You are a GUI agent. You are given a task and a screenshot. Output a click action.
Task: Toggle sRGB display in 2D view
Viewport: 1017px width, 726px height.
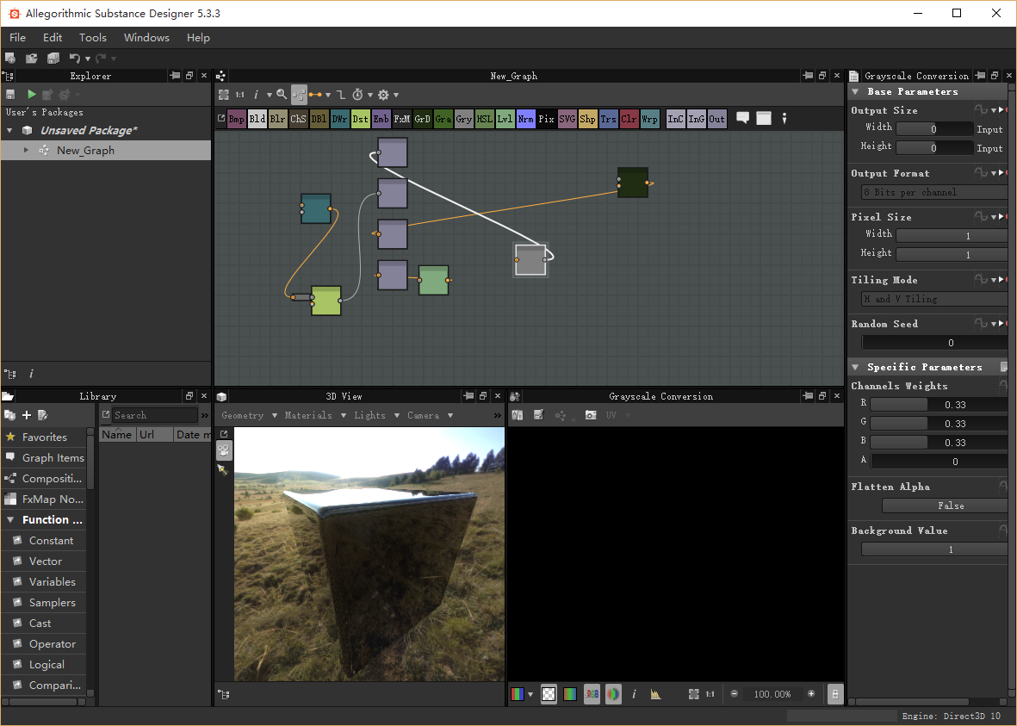pyautogui.click(x=592, y=694)
